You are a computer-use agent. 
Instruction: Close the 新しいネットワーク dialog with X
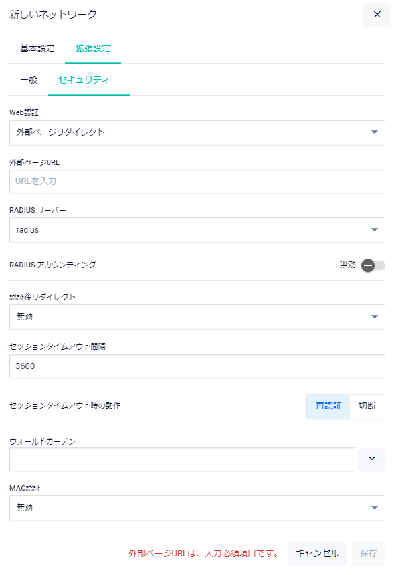click(x=377, y=15)
